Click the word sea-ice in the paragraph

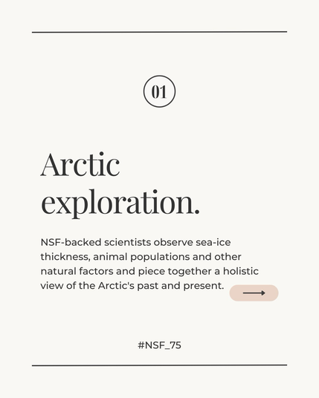click(x=213, y=242)
